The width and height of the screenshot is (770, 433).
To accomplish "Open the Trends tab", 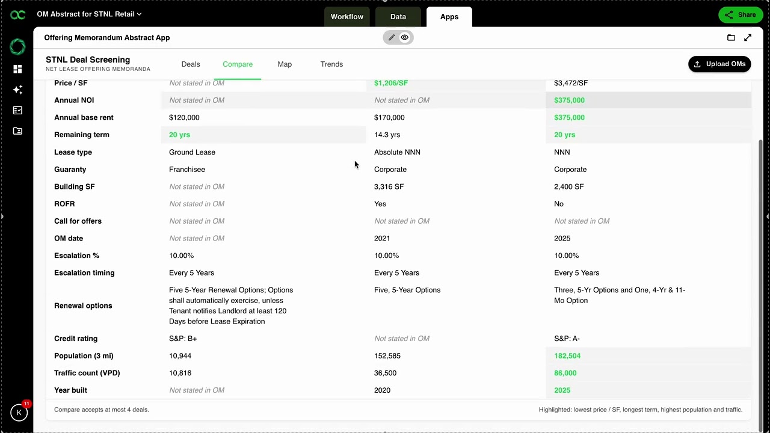I will (x=331, y=64).
